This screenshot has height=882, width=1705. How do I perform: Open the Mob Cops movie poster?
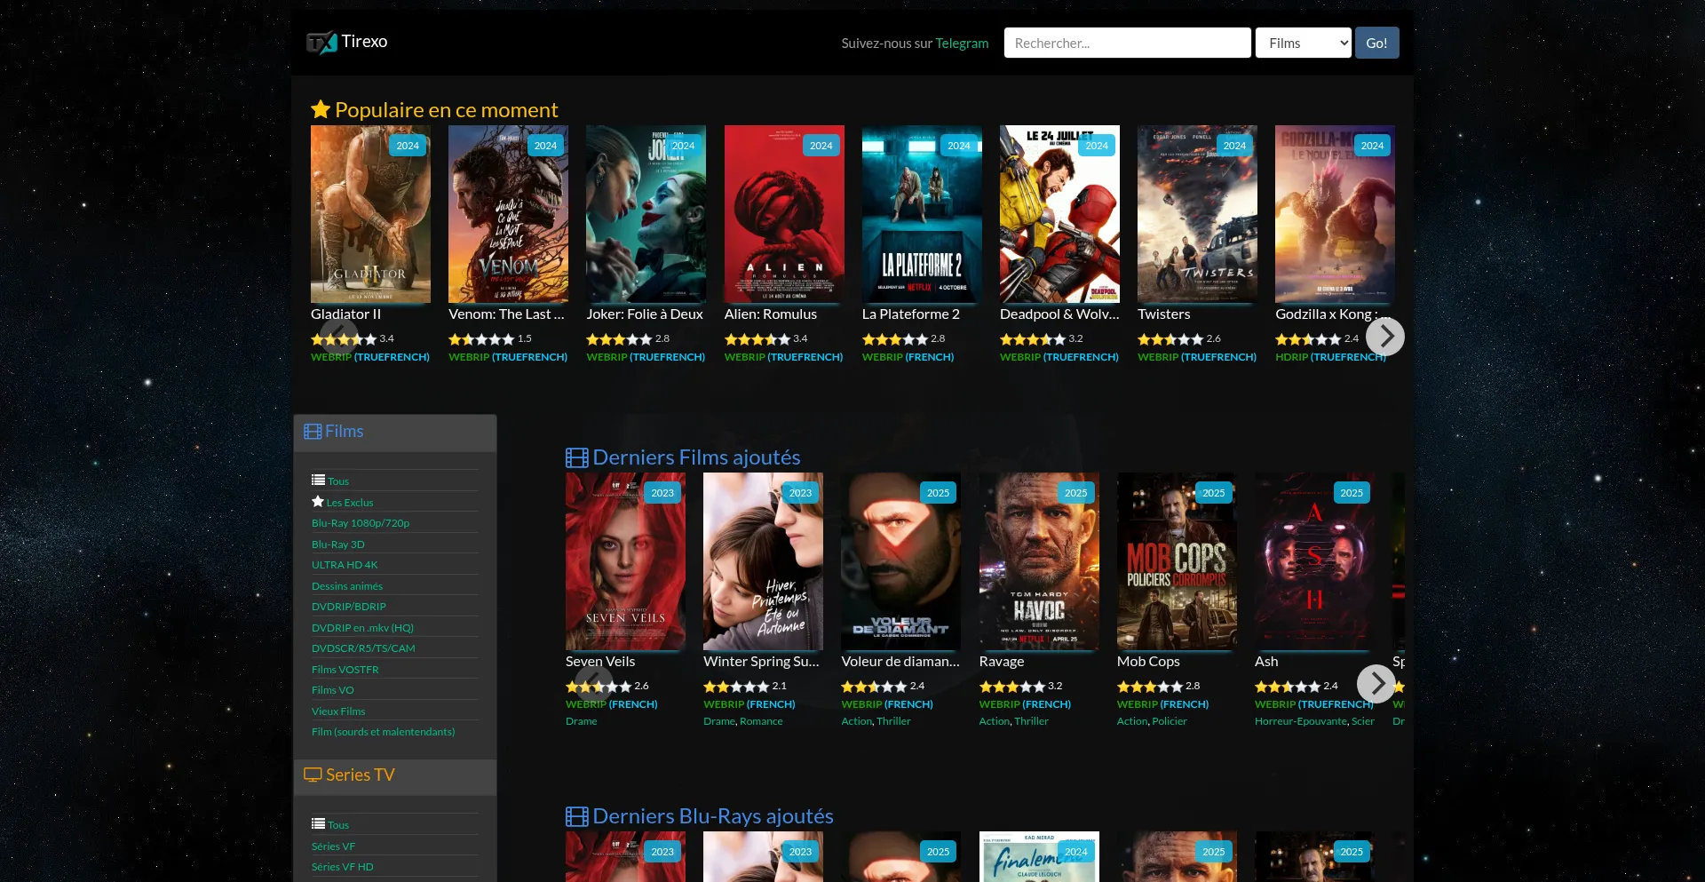pos(1176,561)
